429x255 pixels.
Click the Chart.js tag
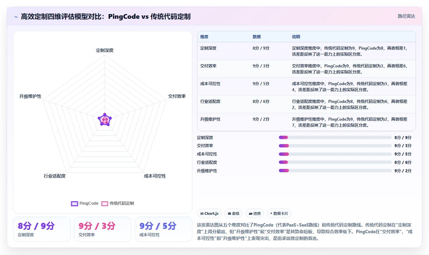pos(209,213)
